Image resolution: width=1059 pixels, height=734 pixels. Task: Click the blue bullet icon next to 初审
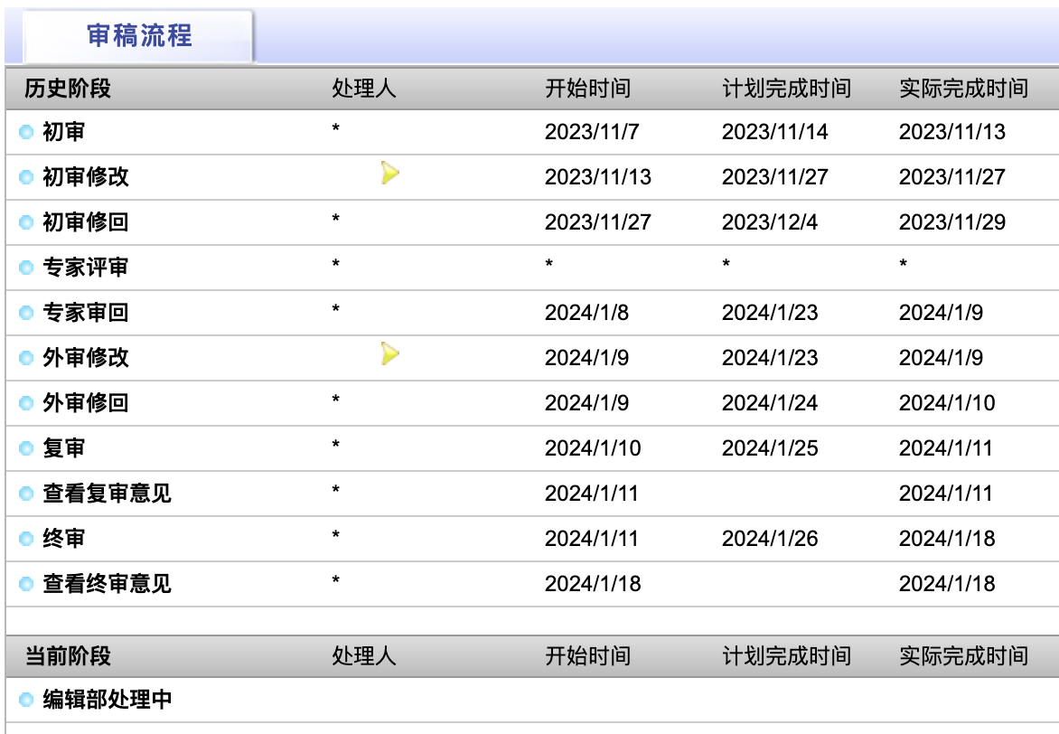(26, 133)
